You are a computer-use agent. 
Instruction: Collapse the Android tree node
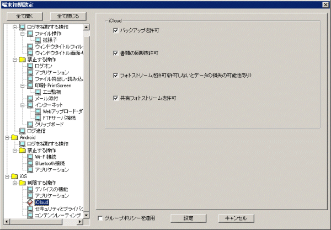[x=7, y=137]
